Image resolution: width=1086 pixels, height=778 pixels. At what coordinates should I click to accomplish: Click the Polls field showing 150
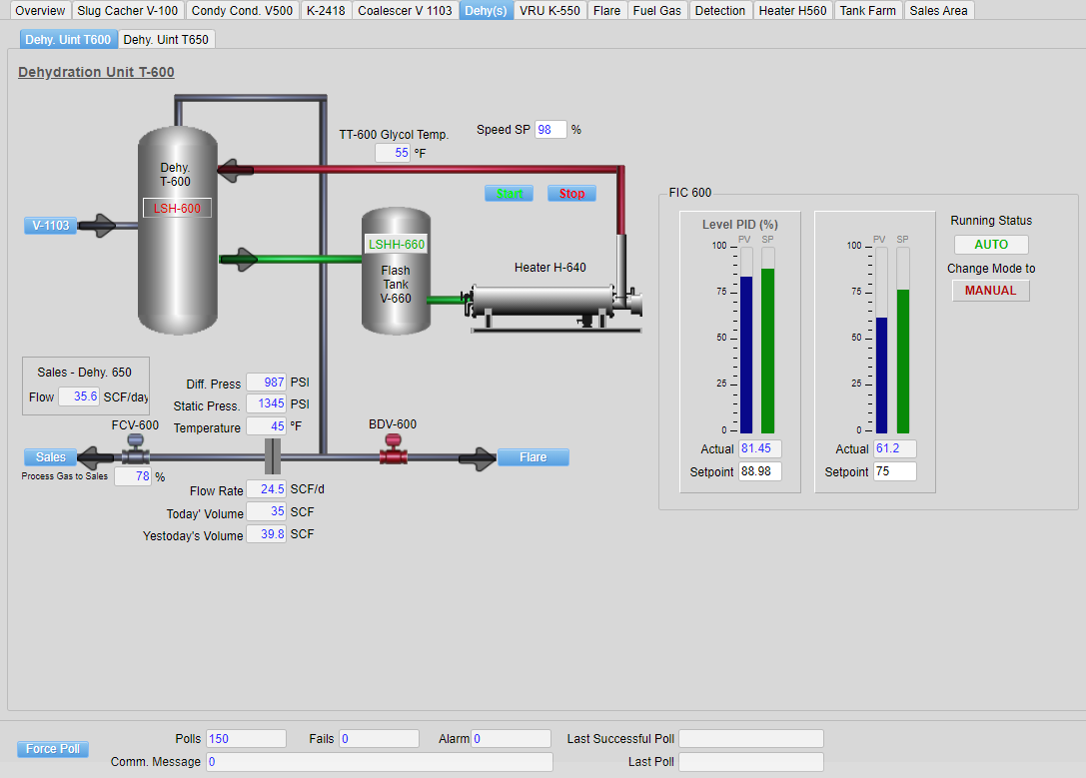click(246, 738)
